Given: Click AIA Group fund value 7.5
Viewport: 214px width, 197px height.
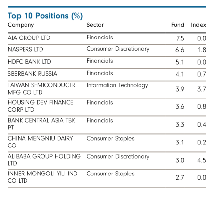Looking at the screenshot, I should (180, 38).
